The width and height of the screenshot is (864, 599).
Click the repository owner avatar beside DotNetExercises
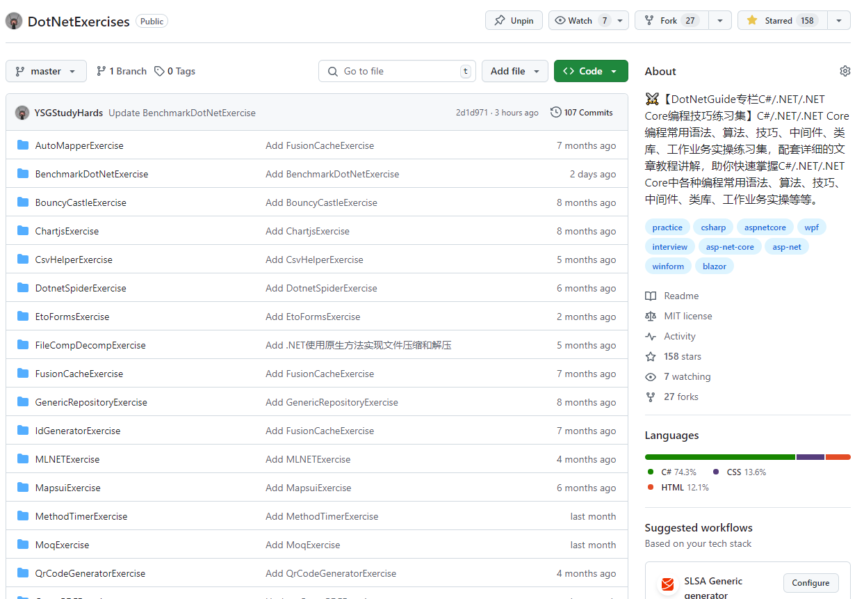click(x=14, y=21)
